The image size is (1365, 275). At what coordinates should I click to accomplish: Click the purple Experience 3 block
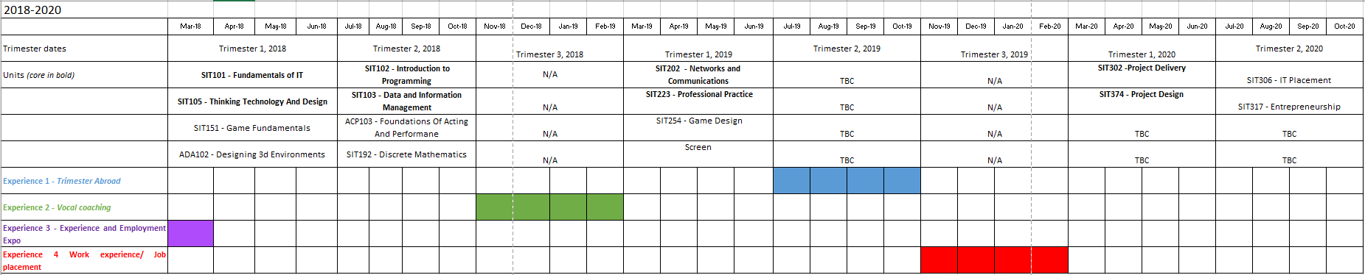pos(191,234)
